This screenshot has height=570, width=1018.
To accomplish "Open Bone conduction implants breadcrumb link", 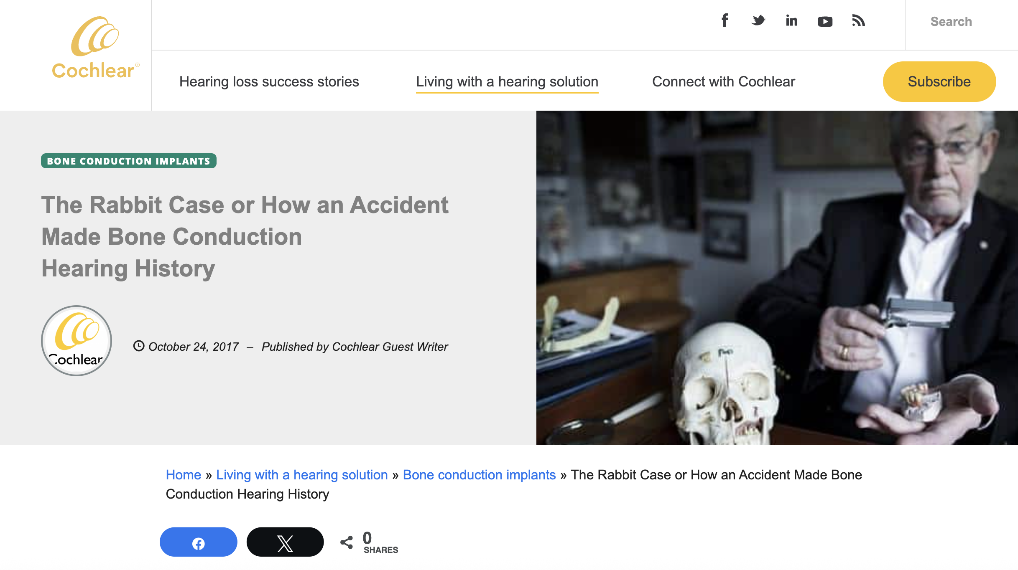I will [479, 475].
